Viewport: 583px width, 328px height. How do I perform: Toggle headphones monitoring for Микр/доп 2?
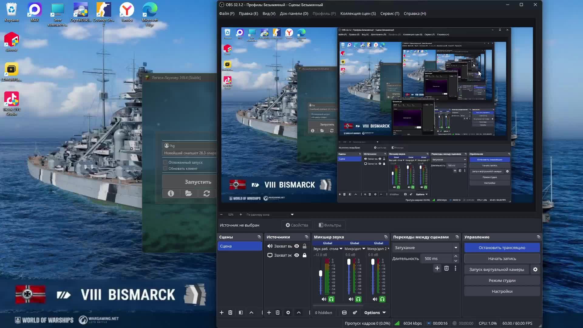pos(382,299)
